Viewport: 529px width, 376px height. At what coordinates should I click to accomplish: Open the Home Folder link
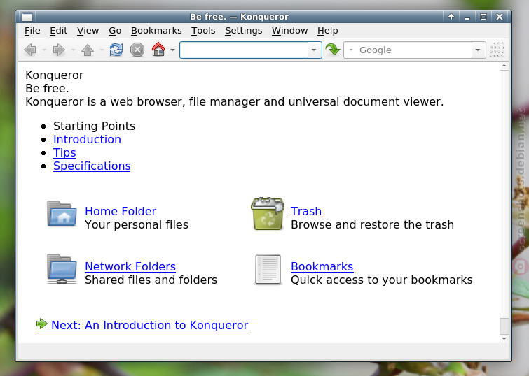click(x=121, y=211)
